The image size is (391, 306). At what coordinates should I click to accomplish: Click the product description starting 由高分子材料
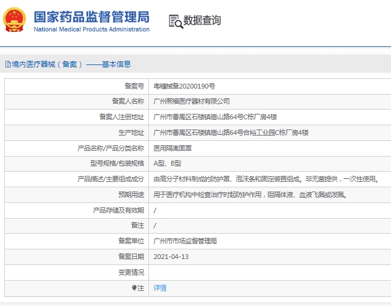(266, 179)
